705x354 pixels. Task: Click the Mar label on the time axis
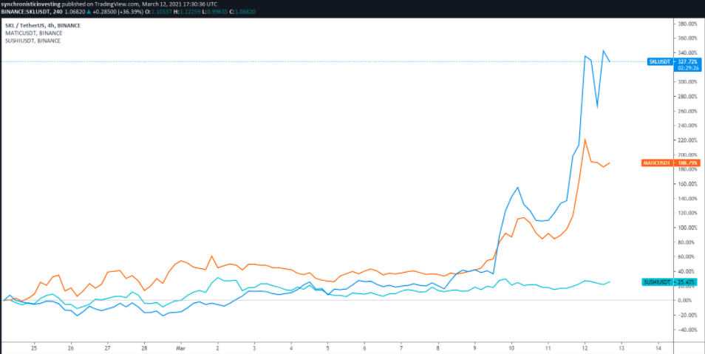coord(181,346)
